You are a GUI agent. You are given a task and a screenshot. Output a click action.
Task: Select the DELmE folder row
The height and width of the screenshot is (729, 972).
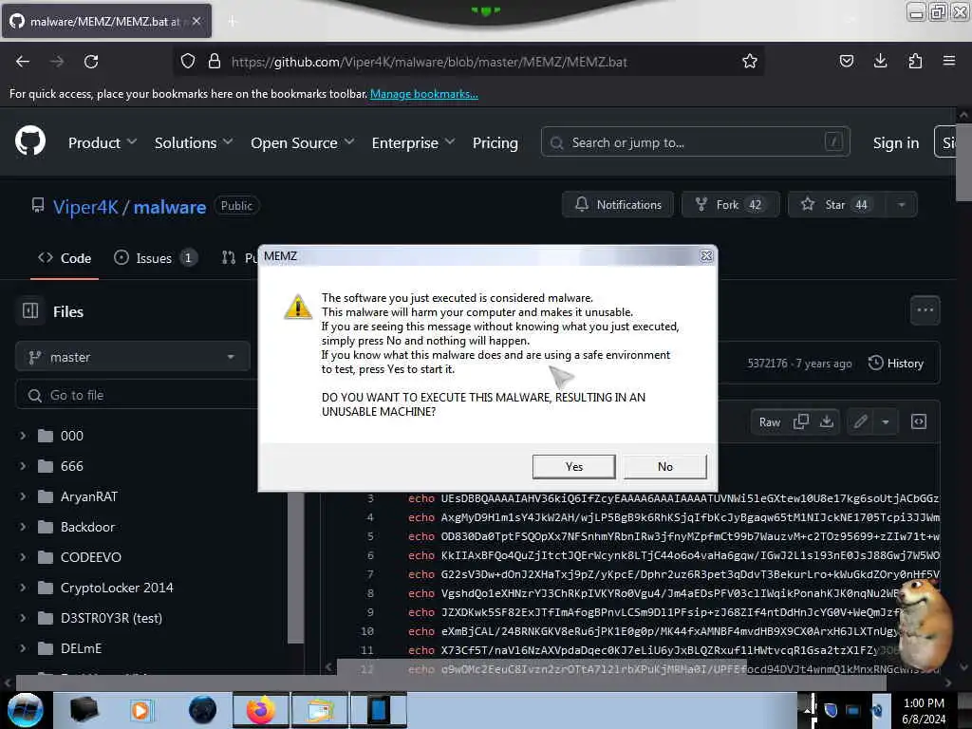click(x=152, y=648)
